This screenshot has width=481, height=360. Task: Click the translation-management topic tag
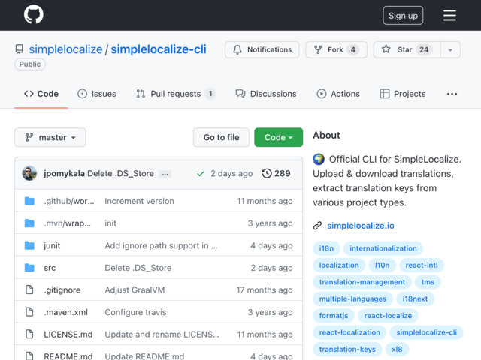[362, 282]
